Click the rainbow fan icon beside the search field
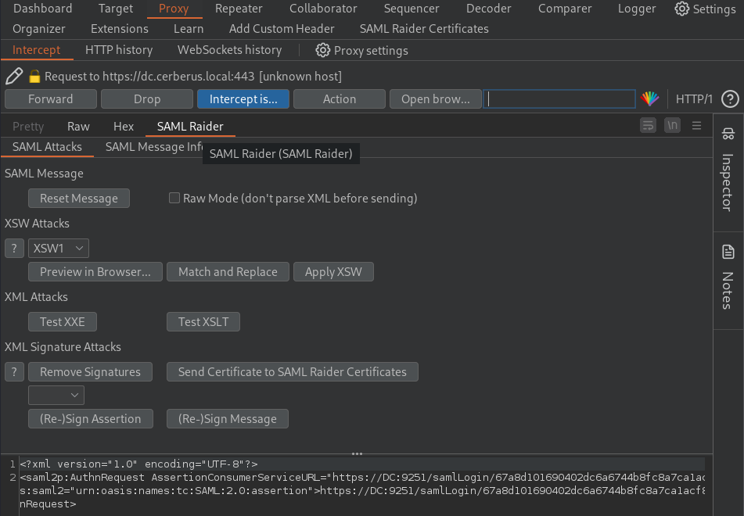This screenshot has height=516, width=744. (x=649, y=99)
